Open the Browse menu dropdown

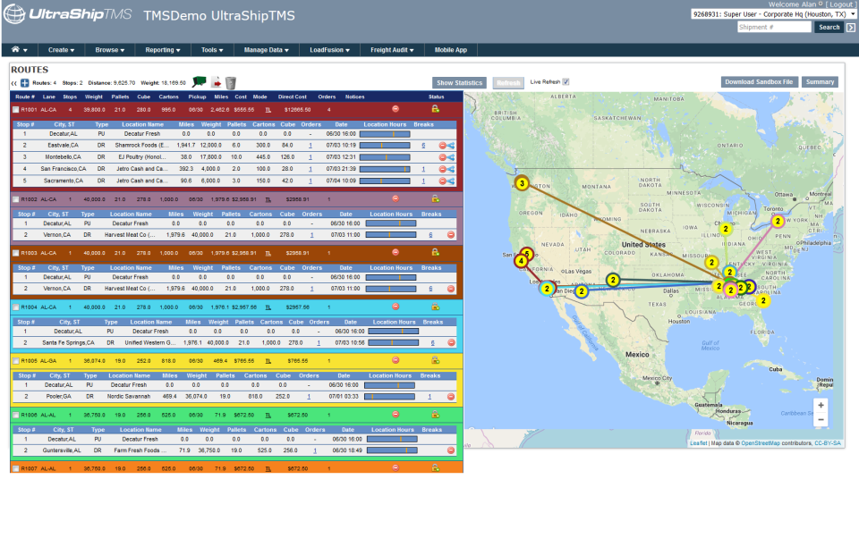(x=109, y=50)
